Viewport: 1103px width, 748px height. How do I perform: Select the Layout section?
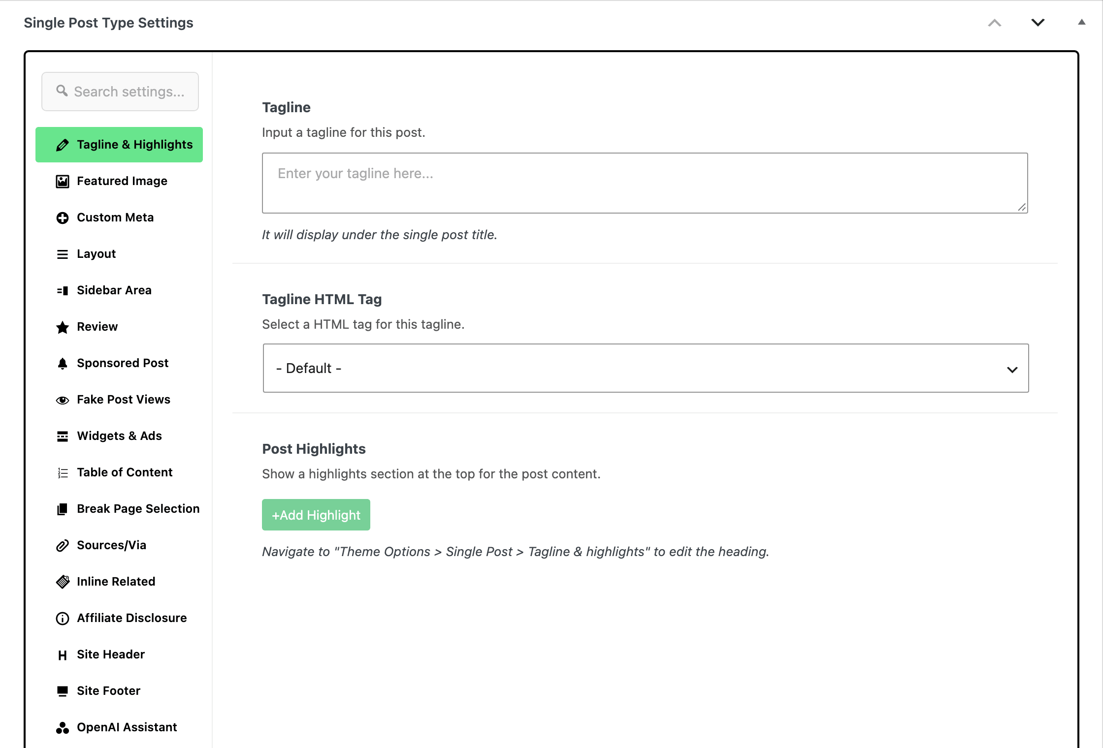tap(119, 254)
